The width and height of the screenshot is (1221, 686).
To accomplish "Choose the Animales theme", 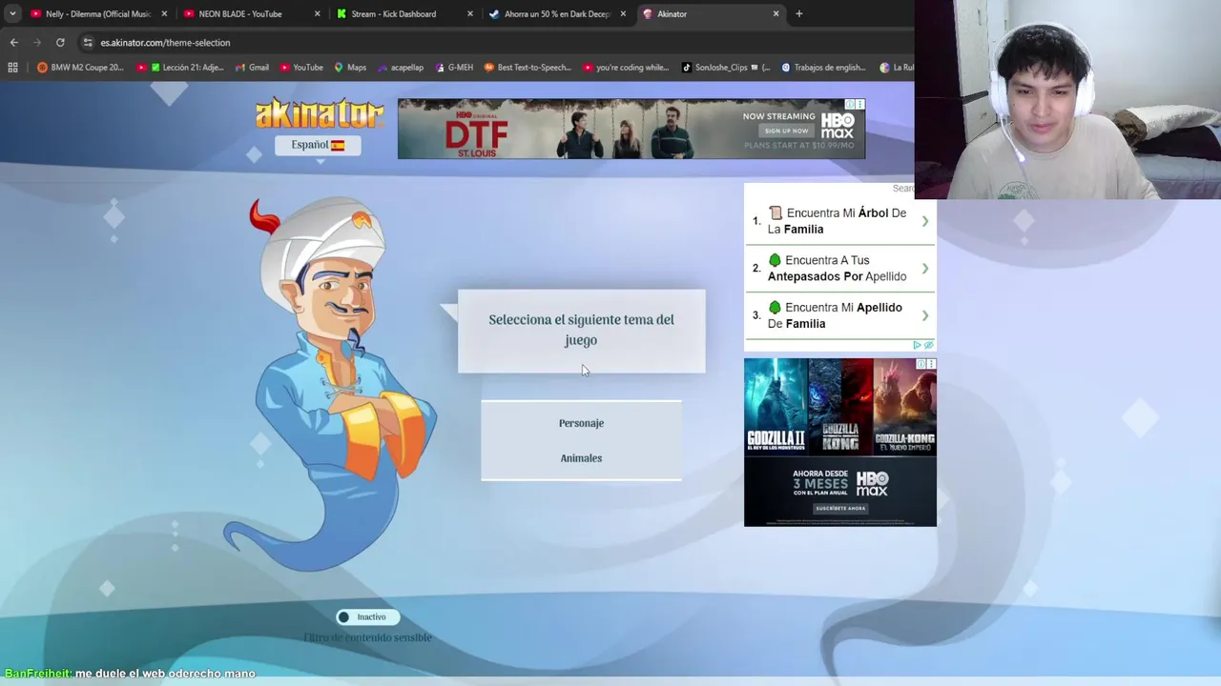I will 581,458.
